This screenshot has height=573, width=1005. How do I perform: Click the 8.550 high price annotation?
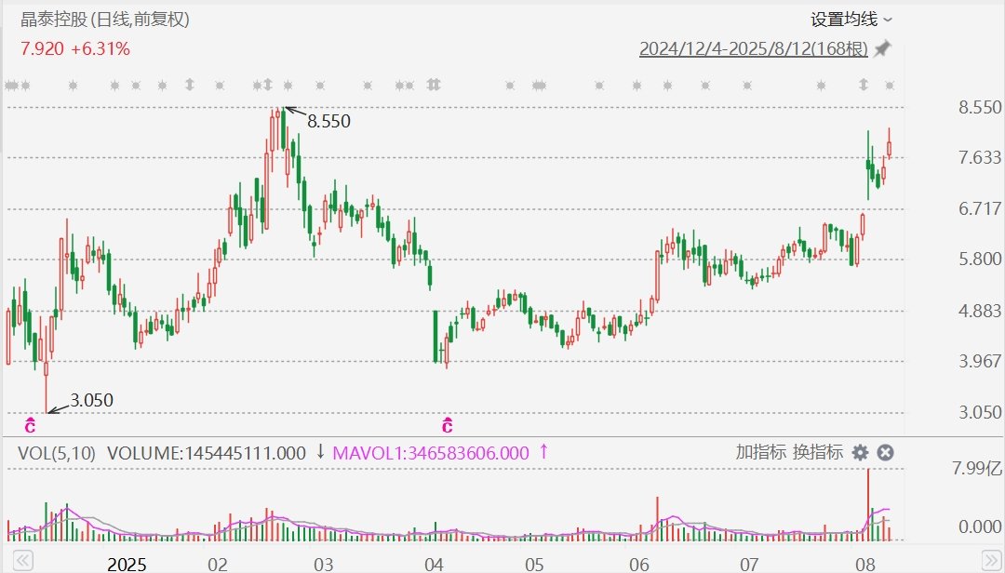point(328,121)
